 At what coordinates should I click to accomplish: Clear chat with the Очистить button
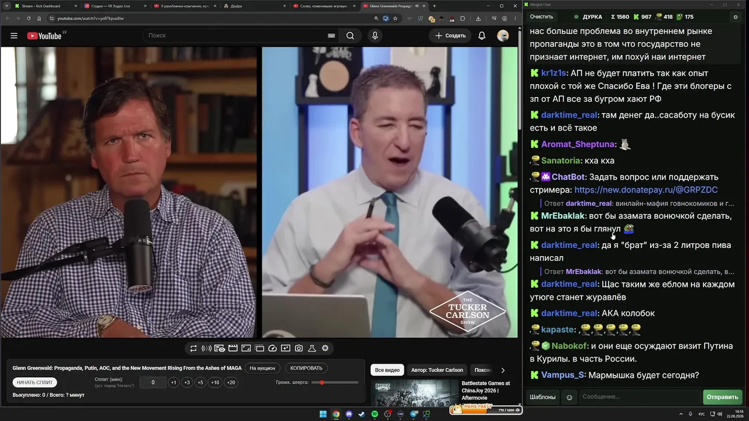tap(541, 17)
